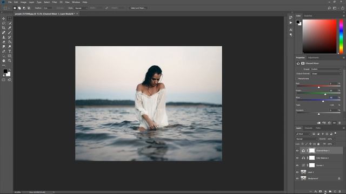The image size is (346, 194).
Task: Switch to the Channels tab
Action: 309,128
